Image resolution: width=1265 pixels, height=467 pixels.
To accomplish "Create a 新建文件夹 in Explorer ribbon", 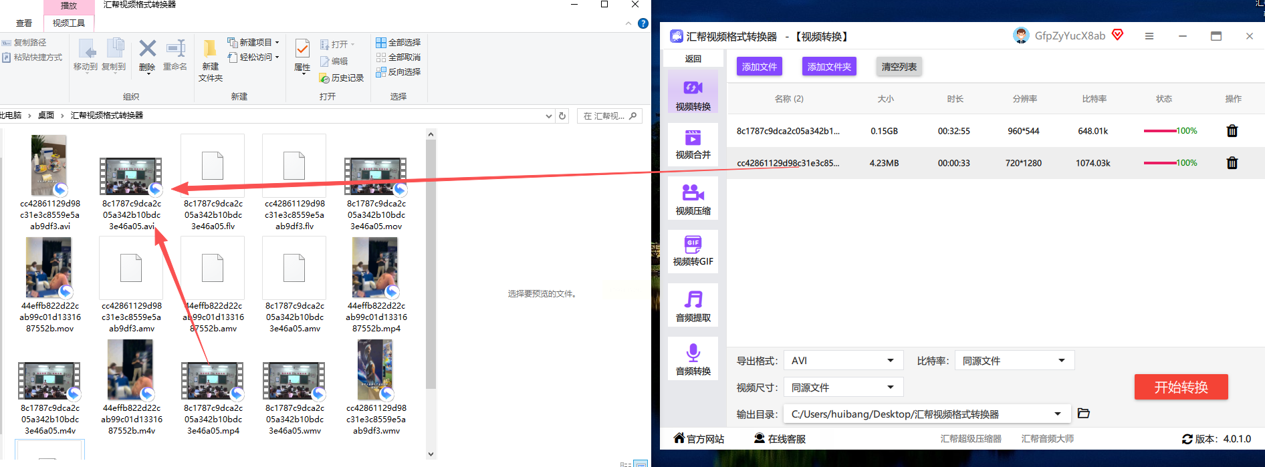I will [210, 60].
